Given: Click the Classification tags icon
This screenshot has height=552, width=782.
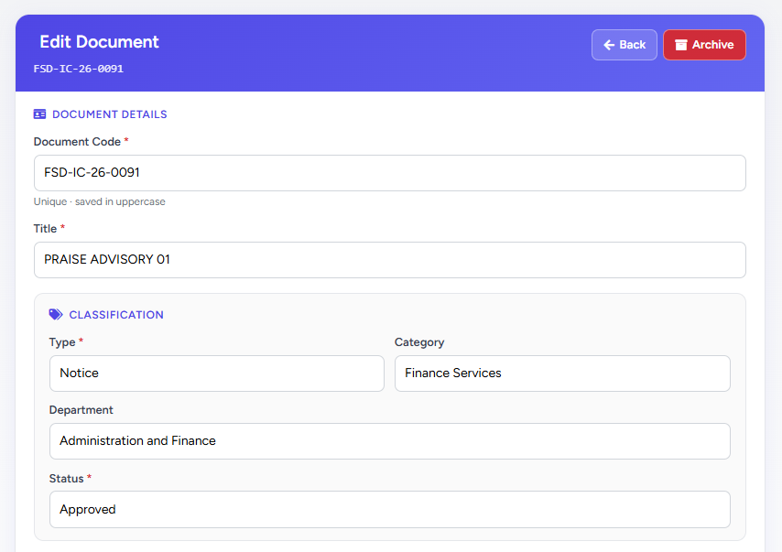Looking at the screenshot, I should click(55, 315).
